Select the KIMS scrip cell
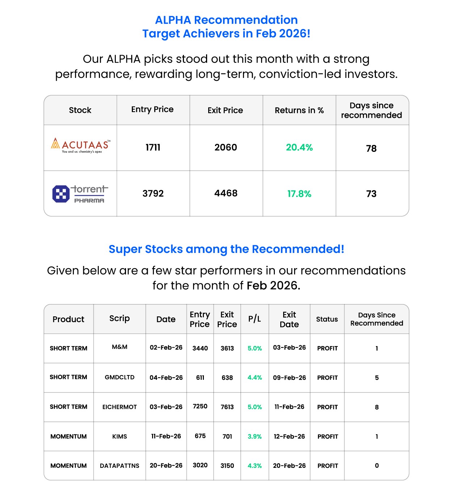The height and width of the screenshot is (499, 453). 119,436
